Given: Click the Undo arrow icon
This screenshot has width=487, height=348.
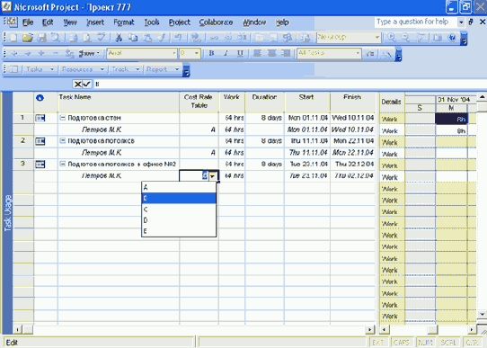Looking at the screenshot, I should pyautogui.click(x=178, y=38).
